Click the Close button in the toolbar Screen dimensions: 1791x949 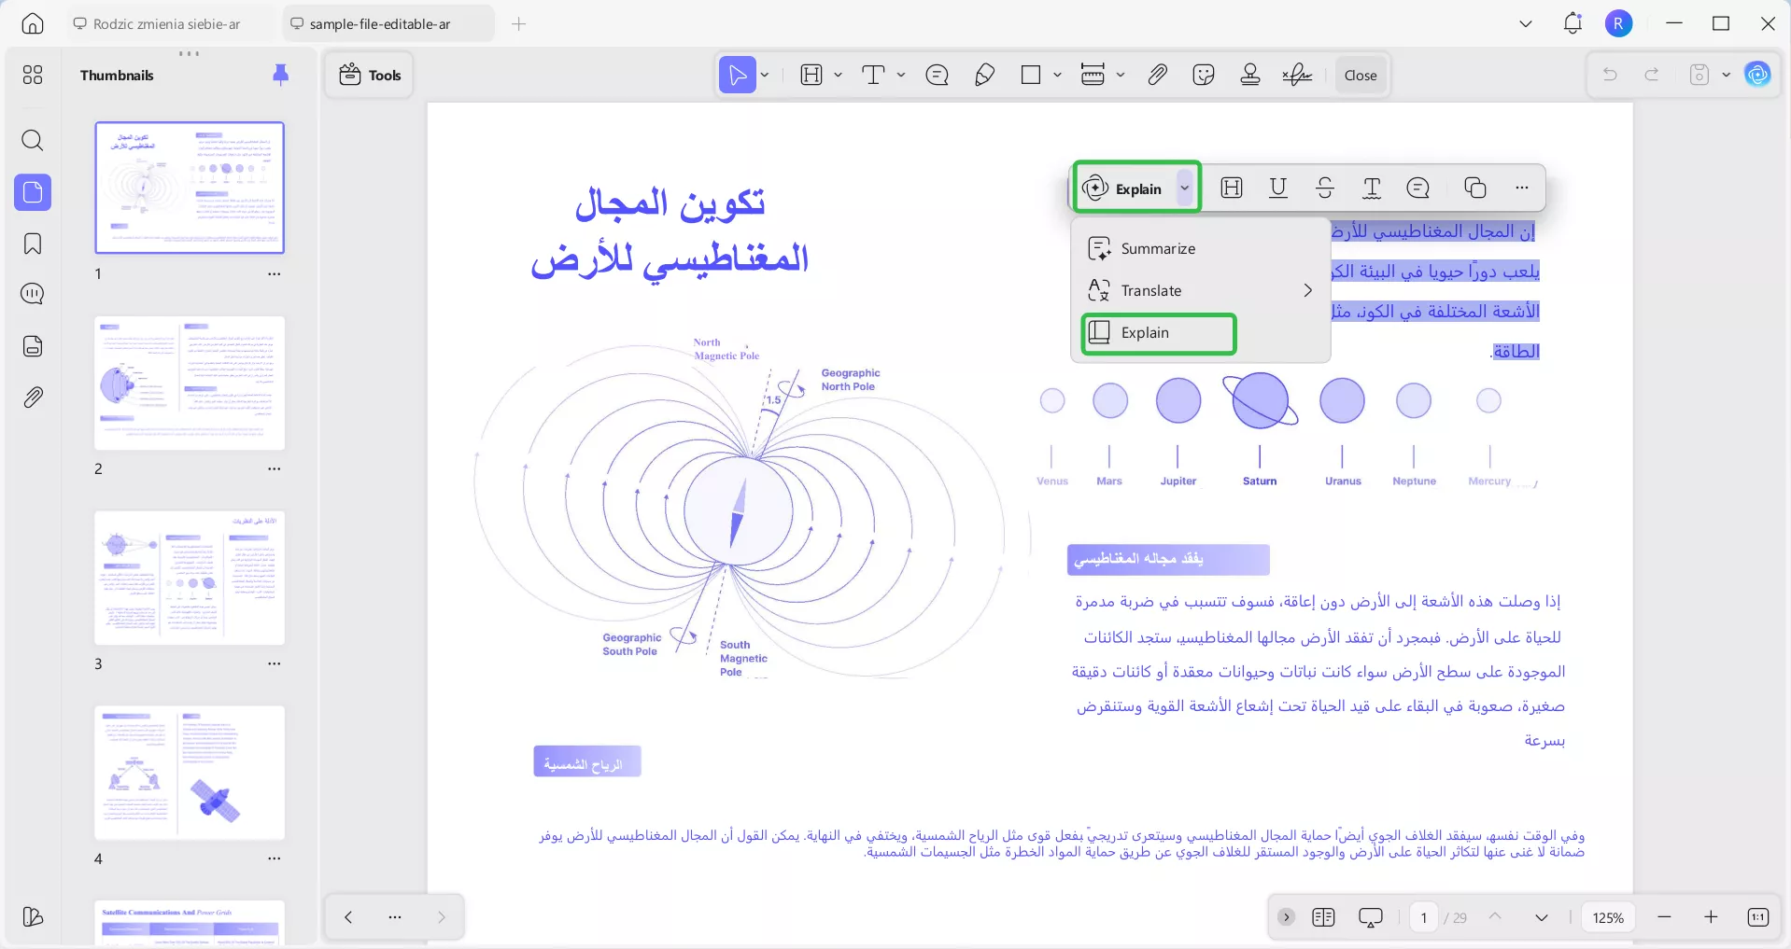pyautogui.click(x=1360, y=75)
